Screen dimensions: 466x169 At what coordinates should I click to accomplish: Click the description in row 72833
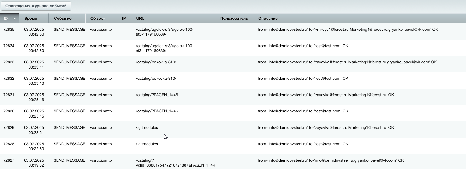[x=347, y=62]
